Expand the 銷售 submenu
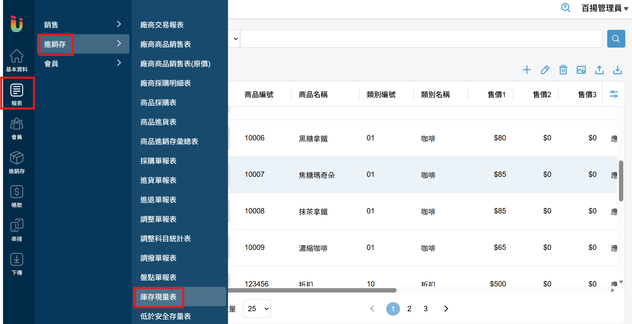632x324 pixels. point(83,24)
